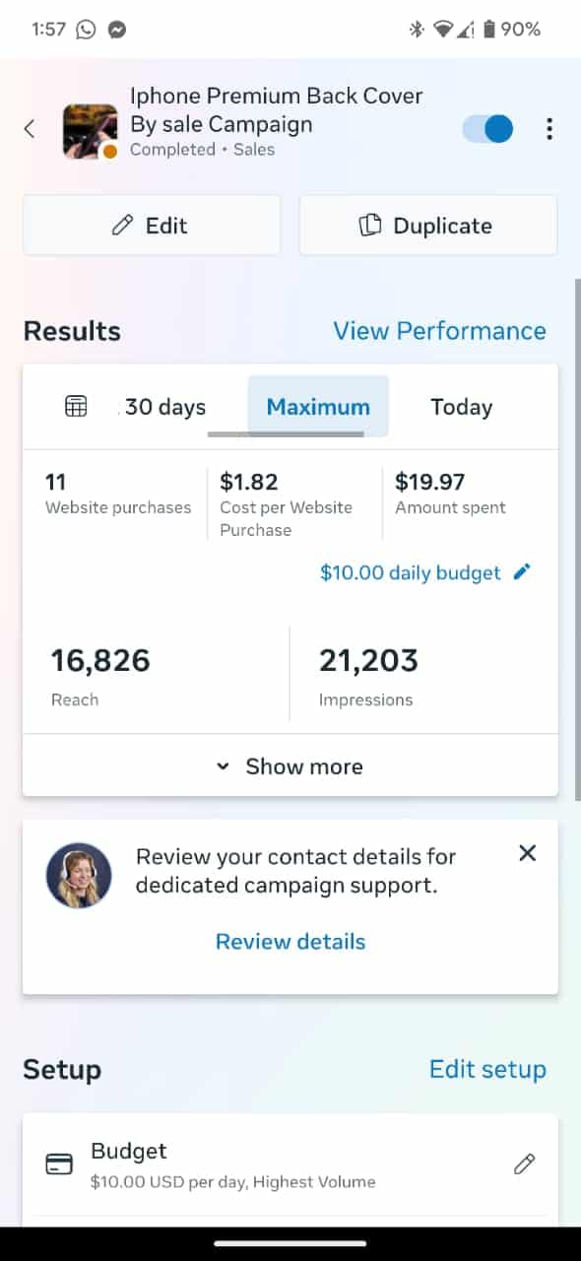Click the Duplicate button
The width and height of the screenshot is (581, 1261).
click(428, 226)
